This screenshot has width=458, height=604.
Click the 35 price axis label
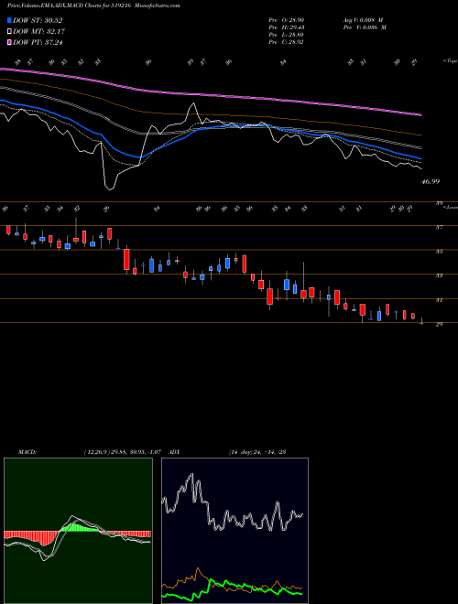439,252
